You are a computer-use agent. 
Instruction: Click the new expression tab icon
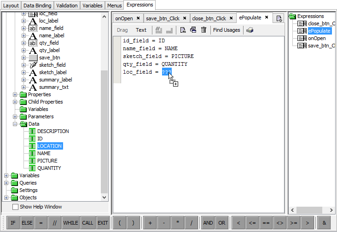click(x=279, y=18)
